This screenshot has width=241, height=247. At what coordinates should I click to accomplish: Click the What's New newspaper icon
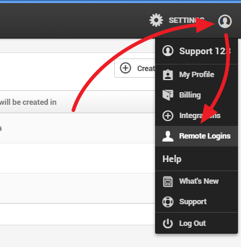point(168,181)
